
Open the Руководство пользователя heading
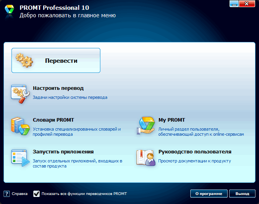[x=195, y=152]
